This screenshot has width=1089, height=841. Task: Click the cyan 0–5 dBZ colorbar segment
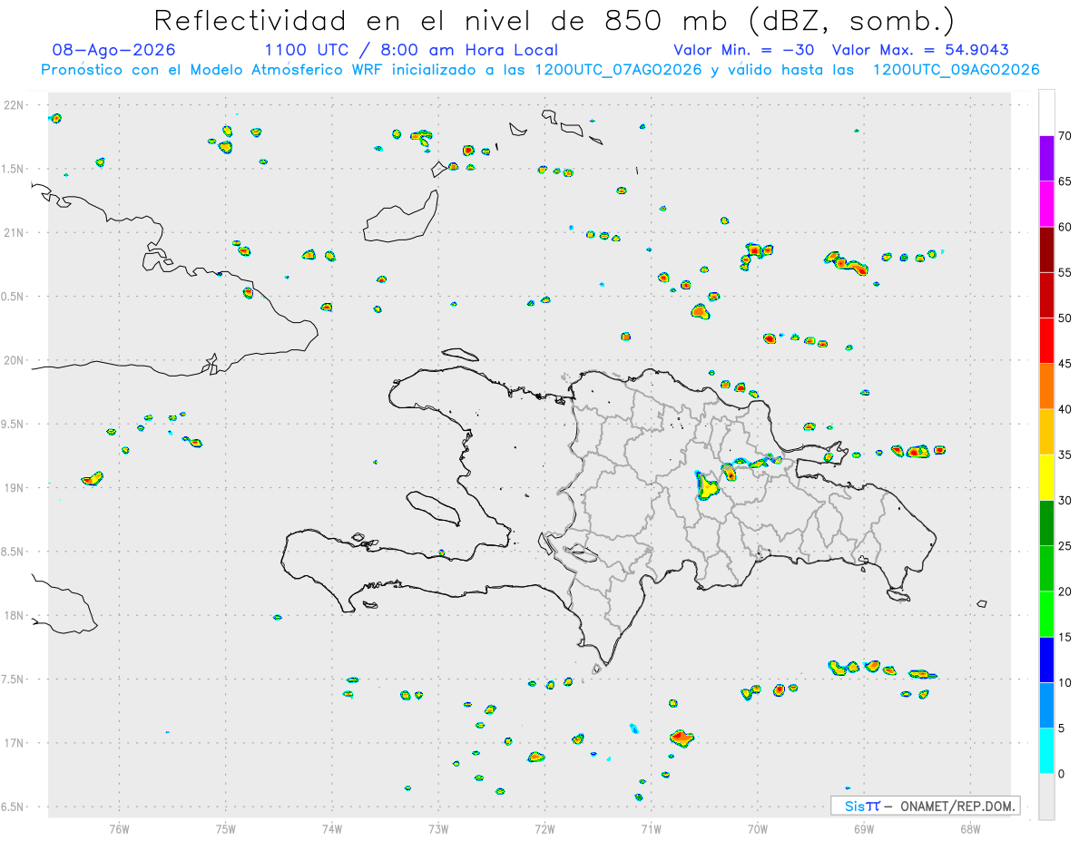pos(1046,751)
